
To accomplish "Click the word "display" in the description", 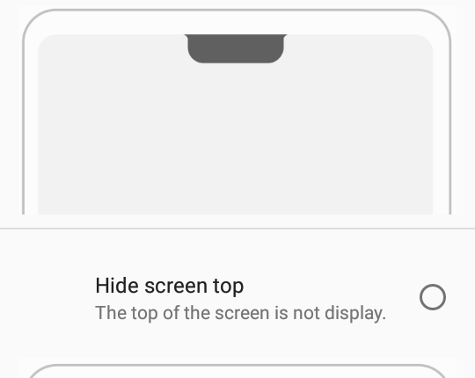I will tap(355, 313).
